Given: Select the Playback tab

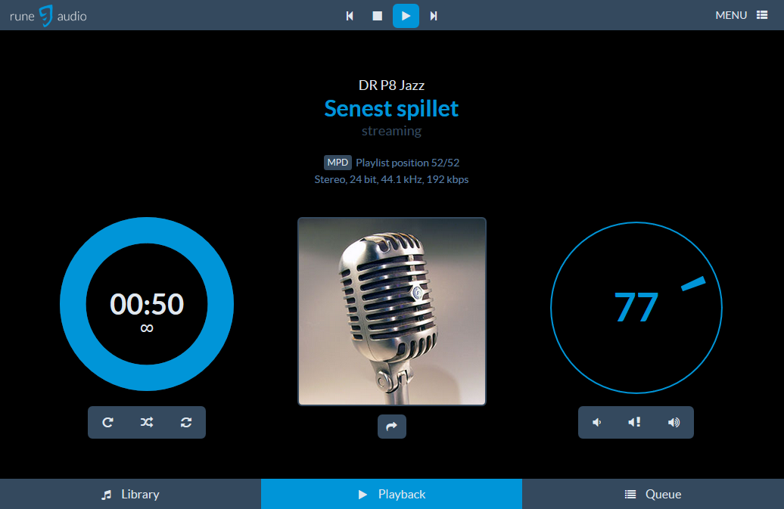Looking at the screenshot, I should pos(391,494).
